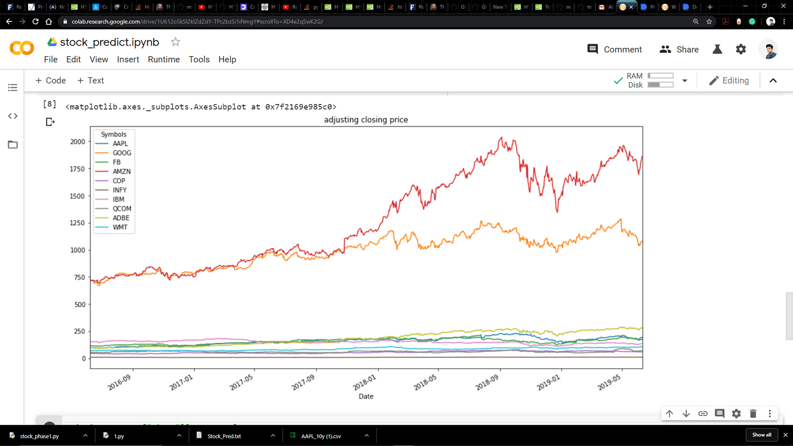Delete the current cell
The image size is (793, 446).
coord(753,414)
